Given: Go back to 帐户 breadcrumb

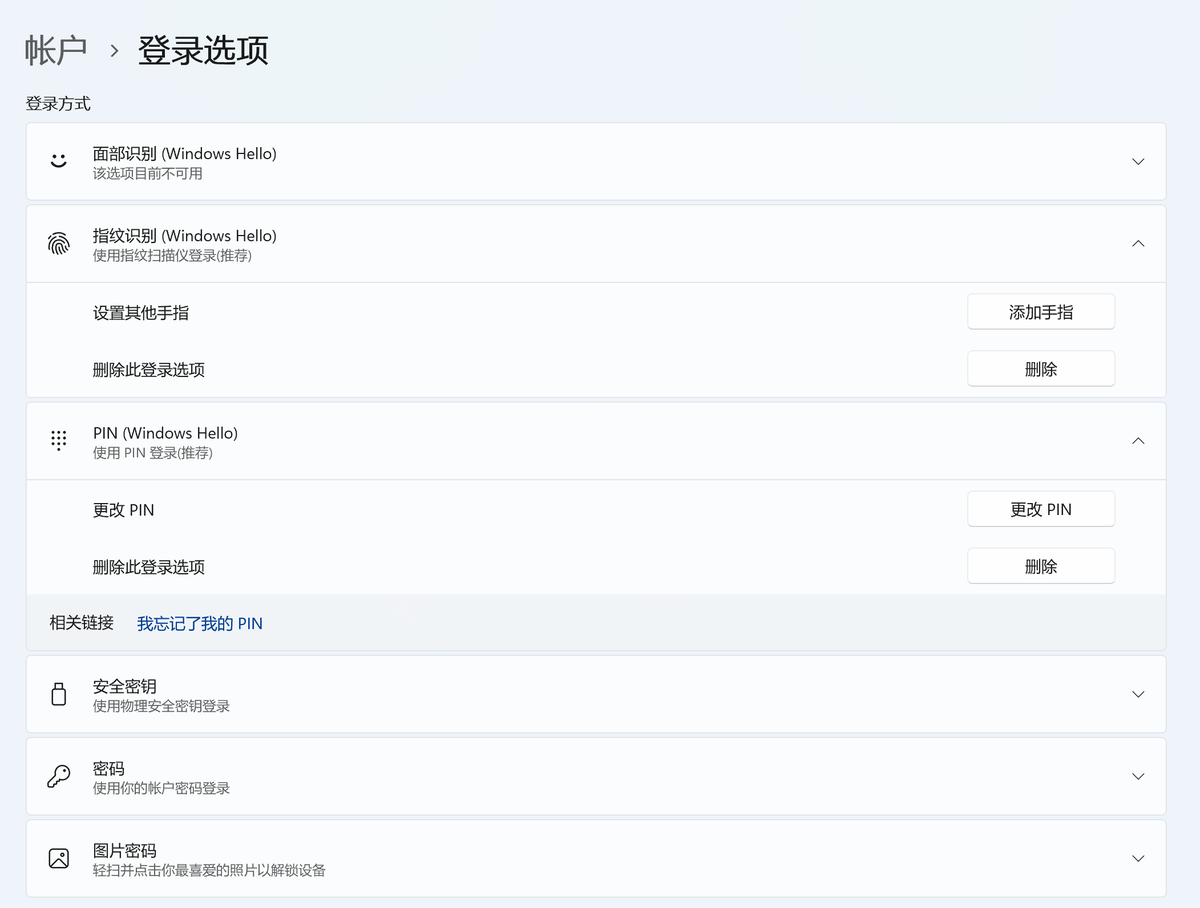Looking at the screenshot, I should tap(55, 50).
